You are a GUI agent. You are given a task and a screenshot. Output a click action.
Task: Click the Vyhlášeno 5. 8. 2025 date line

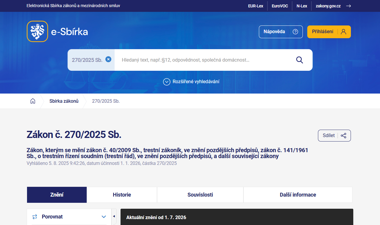pyautogui.click(x=102, y=163)
